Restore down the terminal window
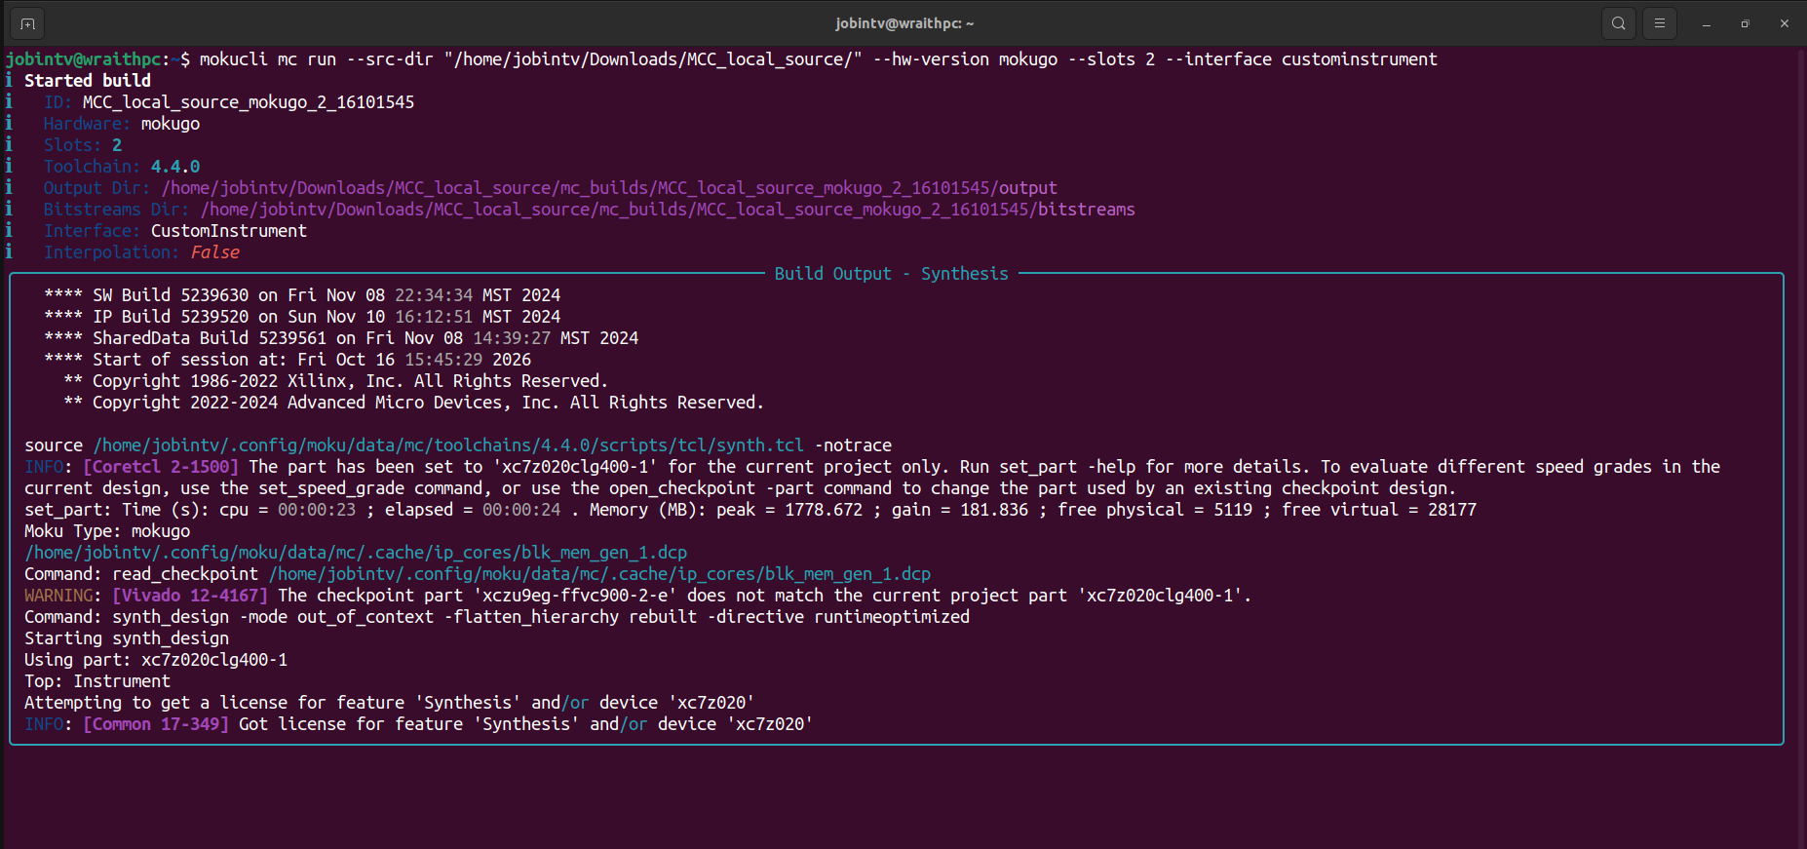Viewport: 1807px width, 849px height. pos(1746,23)
